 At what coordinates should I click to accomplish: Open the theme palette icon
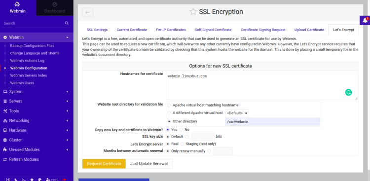[39, 180]
